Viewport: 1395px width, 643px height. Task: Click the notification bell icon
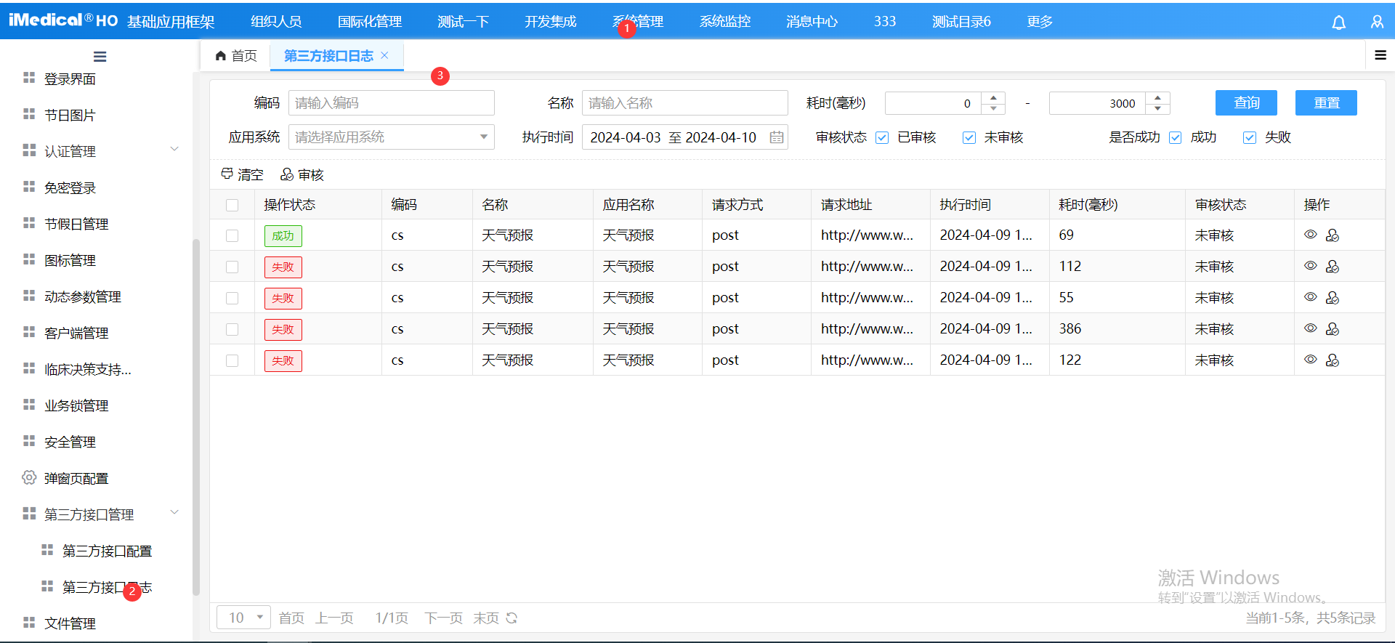point(1338,23)
